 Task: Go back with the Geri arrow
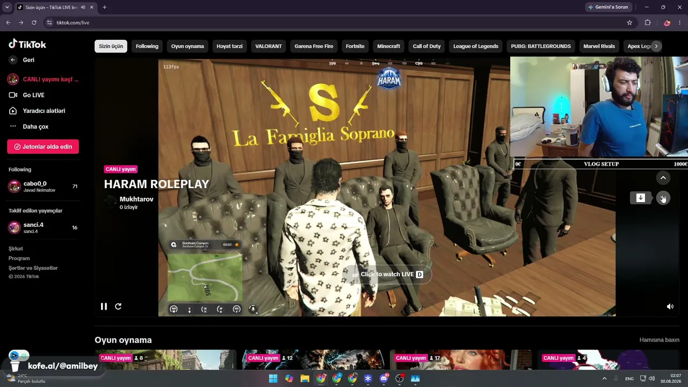(13, 60)
